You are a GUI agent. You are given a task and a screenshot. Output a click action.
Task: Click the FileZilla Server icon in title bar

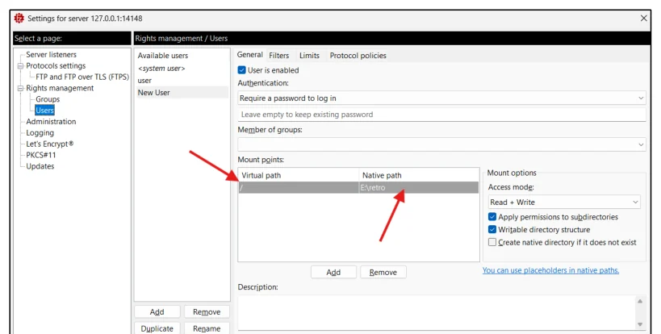(19, 18)
